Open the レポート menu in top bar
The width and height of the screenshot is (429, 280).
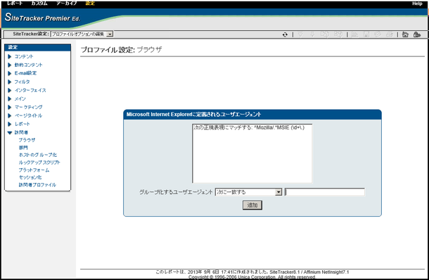click(x=15, y=3)
